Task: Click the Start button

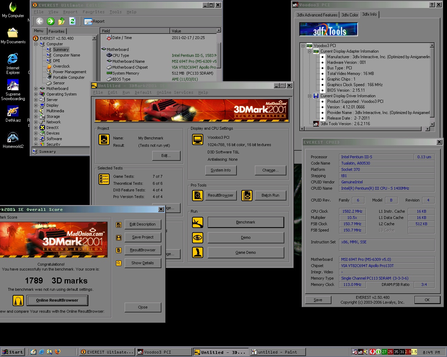Action: (13, 352)
